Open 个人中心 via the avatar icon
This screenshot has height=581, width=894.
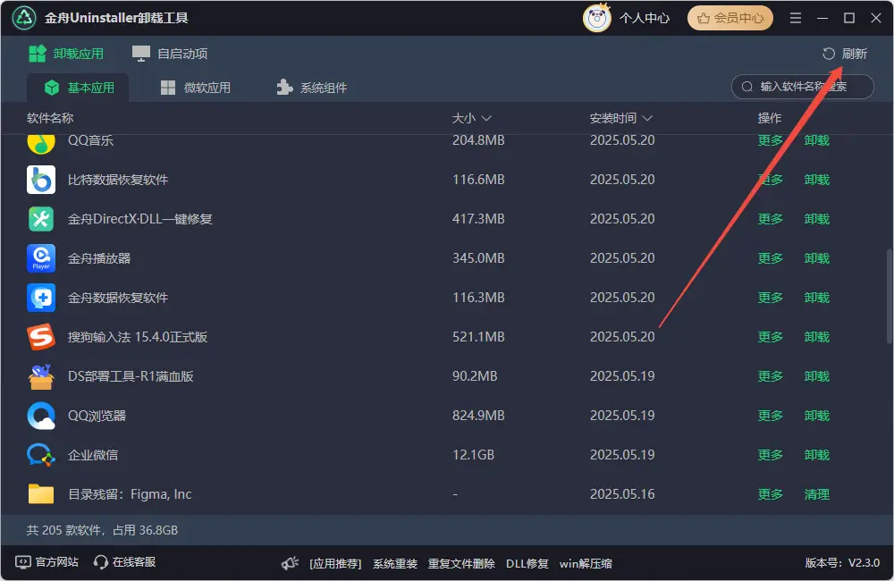point(599,17)
